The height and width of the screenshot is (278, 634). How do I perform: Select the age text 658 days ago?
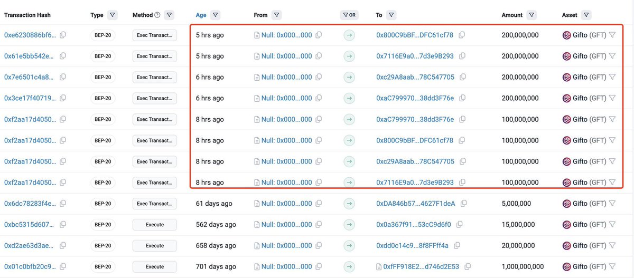216,246
